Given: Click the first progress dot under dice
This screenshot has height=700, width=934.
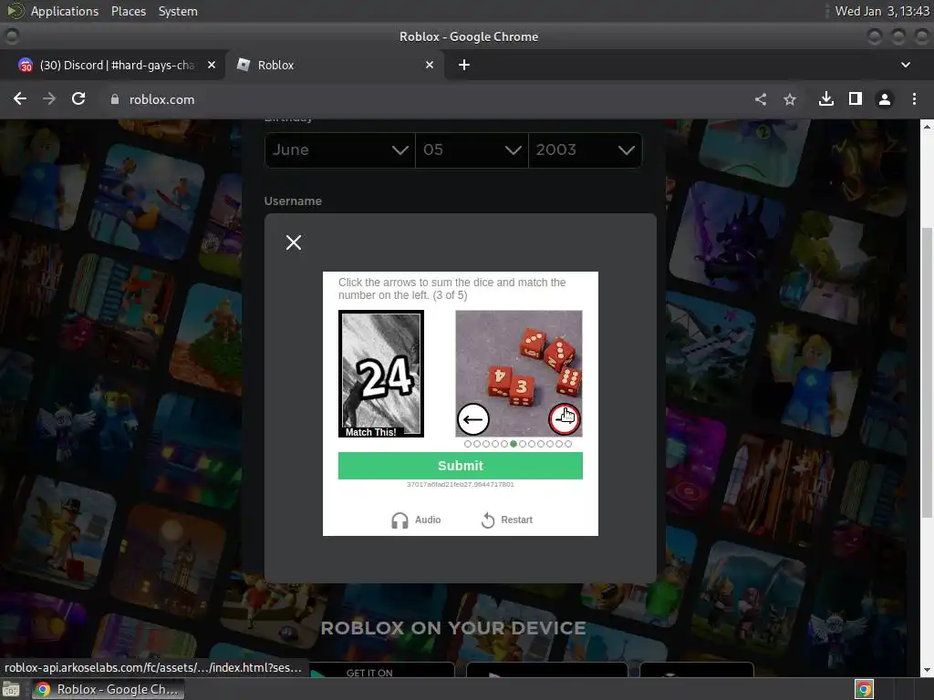Looking at the screenshot, I should click(x=468, y=444).
